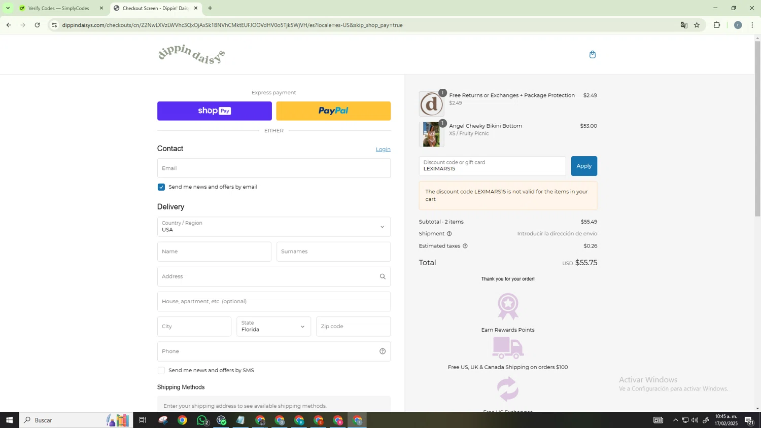Image resolution: width=761 pixels, height=428 pixels.
Task: Bookmark this page with star icon
Action: point(697,25)
